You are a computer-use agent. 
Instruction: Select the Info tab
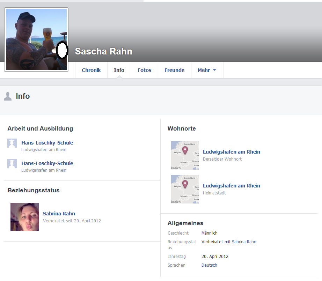pos(119,70)
